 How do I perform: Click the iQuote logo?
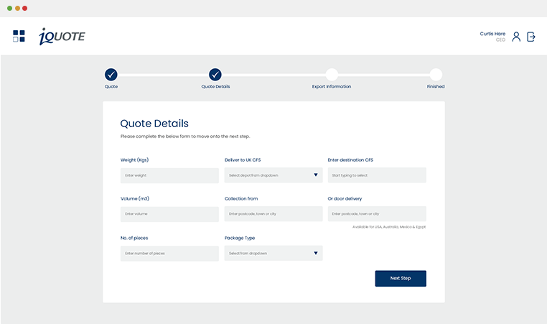point(62,36)
